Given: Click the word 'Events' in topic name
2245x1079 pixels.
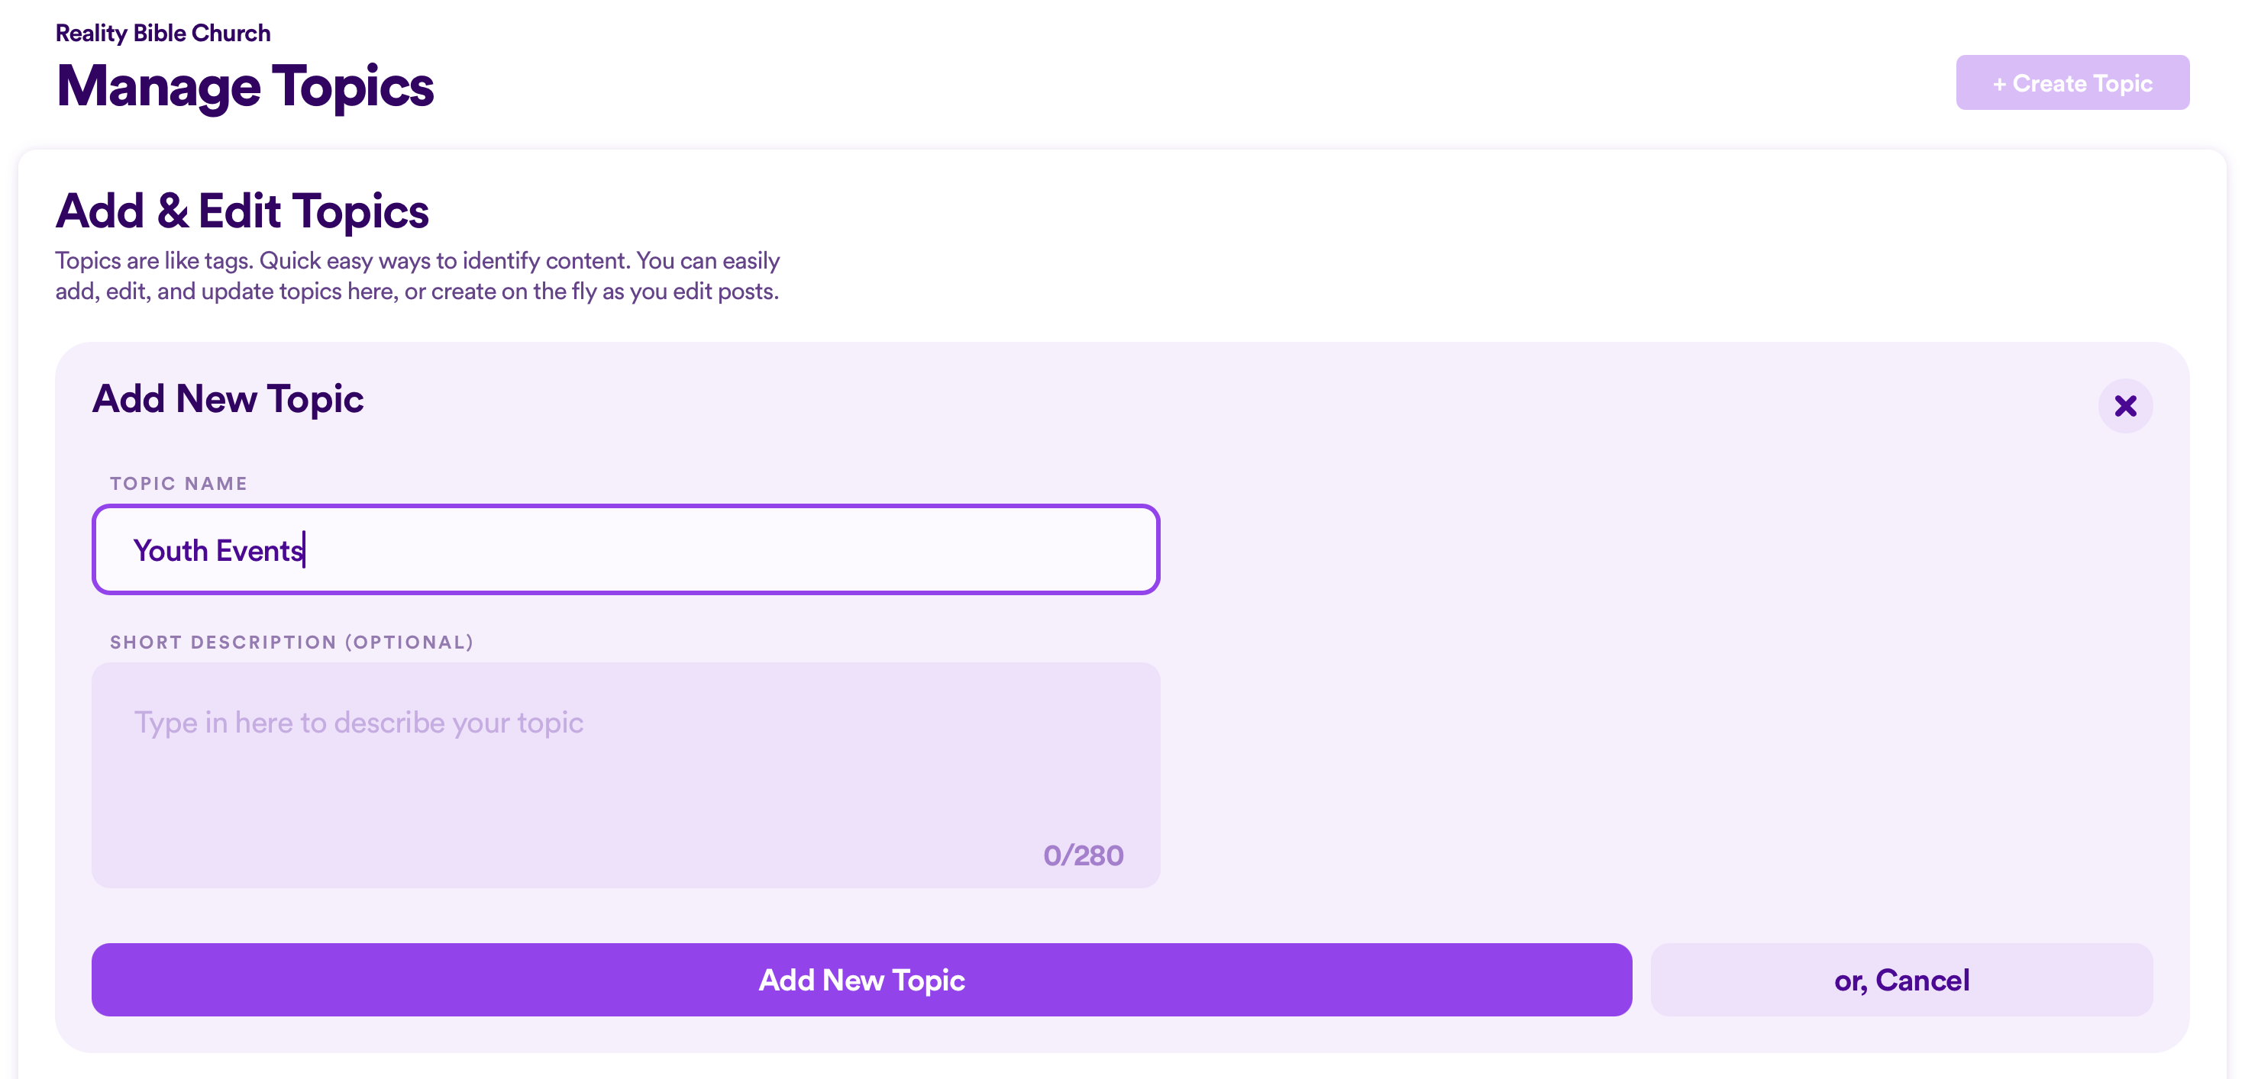Looking at the screenshot, I should pyautogui.click(x=260, y=550).
